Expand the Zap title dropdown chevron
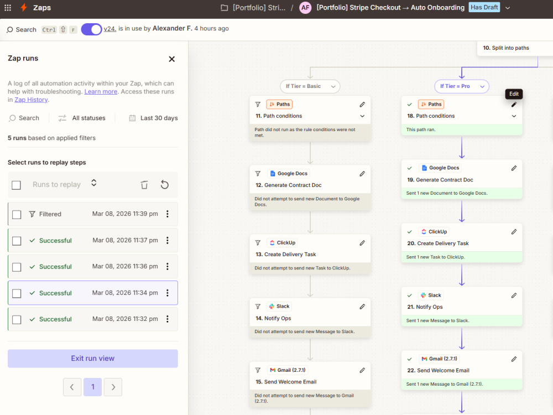The width and height of the screenshot is (553, 415). [x=508, y=8]
